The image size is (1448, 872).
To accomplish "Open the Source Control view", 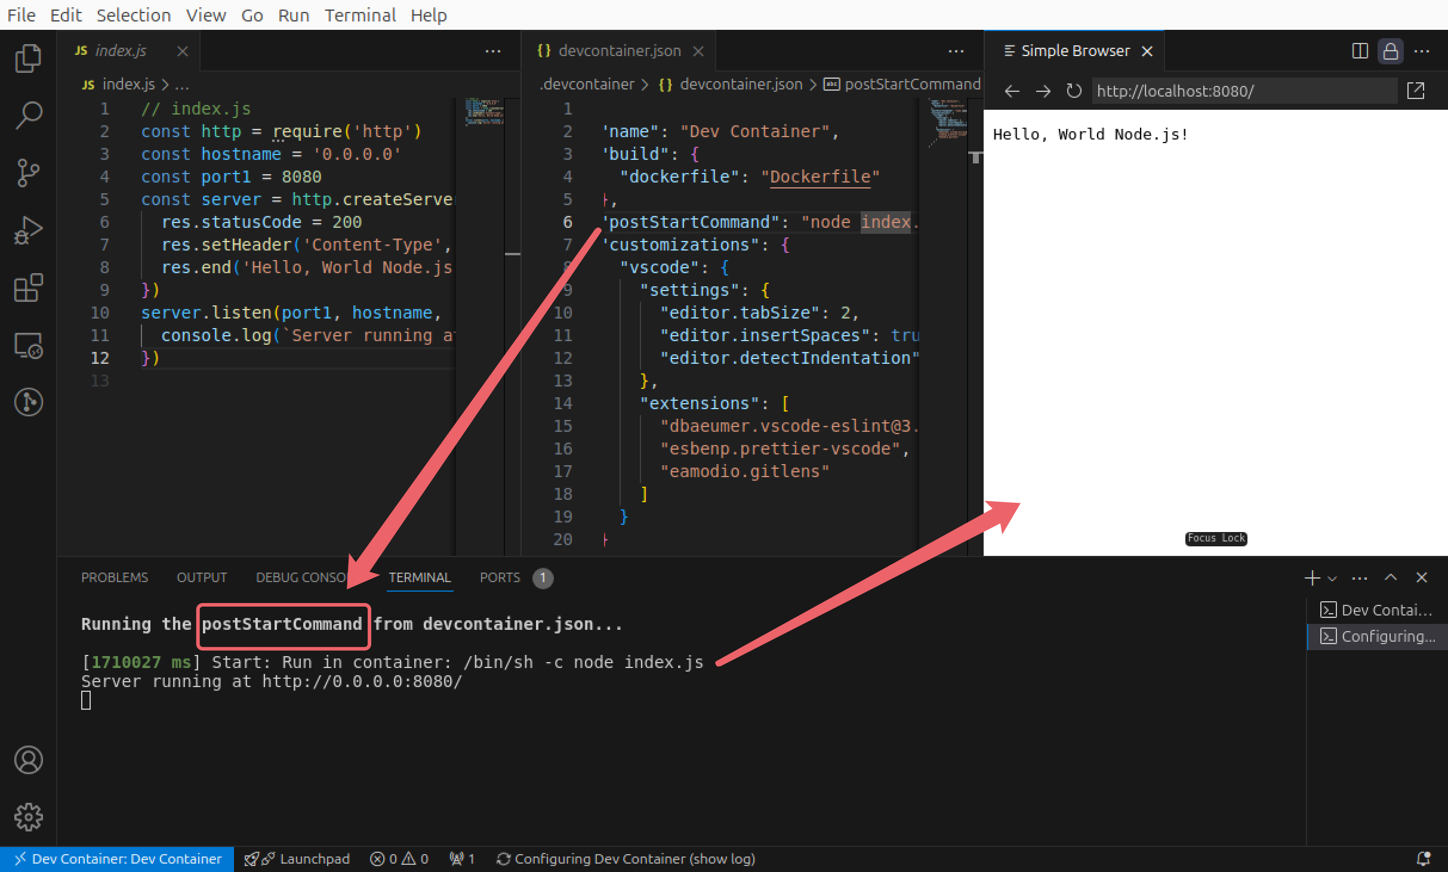I will tap(28, 173).
